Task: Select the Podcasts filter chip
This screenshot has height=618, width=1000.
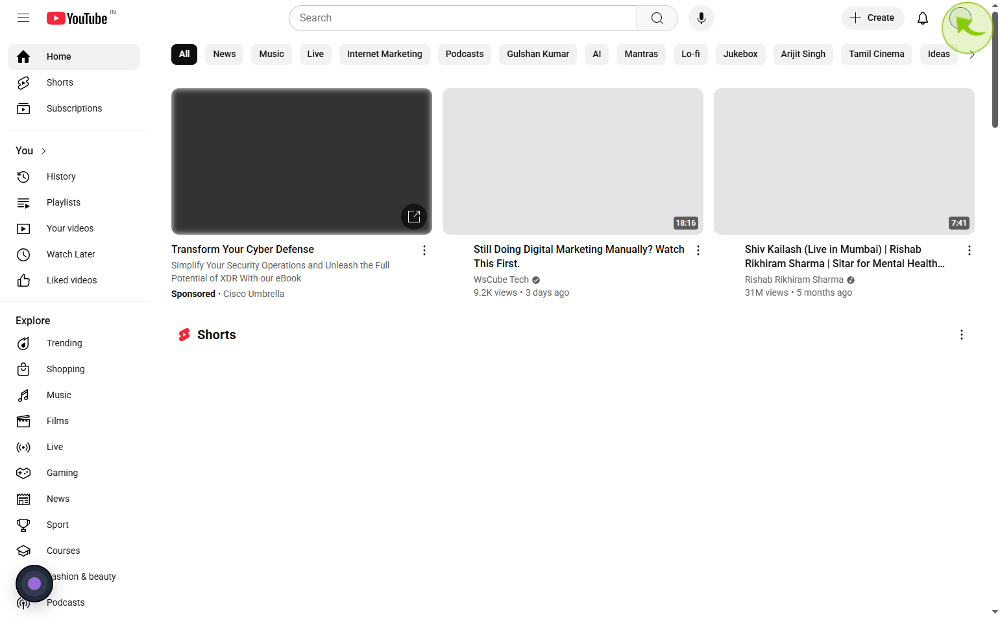Action: tap(465, 54)
